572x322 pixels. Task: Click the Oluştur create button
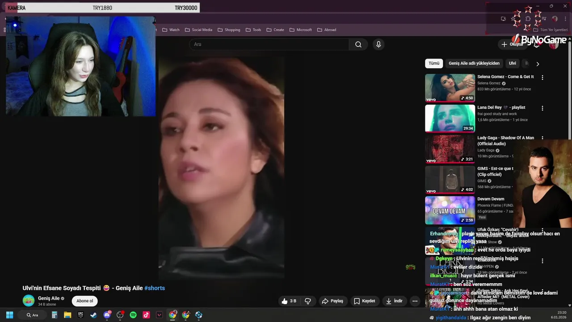pyautogui.click(x=512, y=44)
